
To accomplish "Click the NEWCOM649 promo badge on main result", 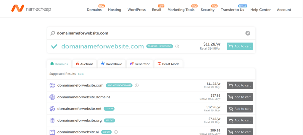I will click(159, 46).
